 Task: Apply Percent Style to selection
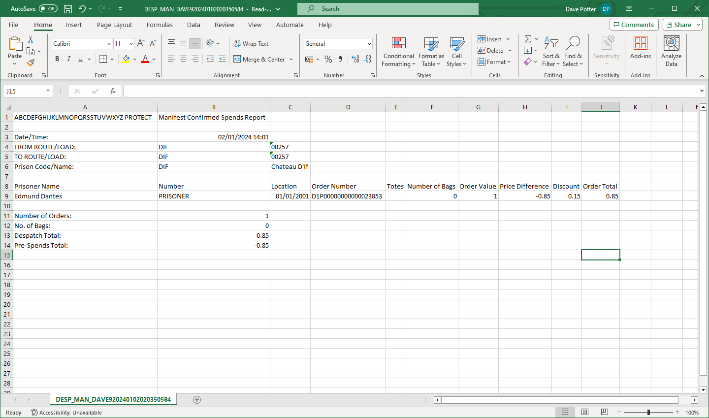(328, 59)
